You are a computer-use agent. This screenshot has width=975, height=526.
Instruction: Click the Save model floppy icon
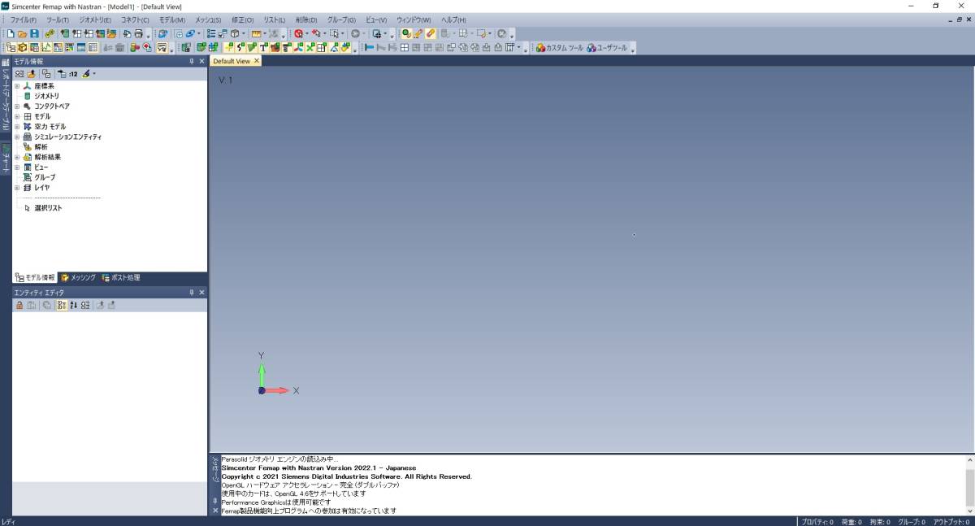[x=34, y=33]
